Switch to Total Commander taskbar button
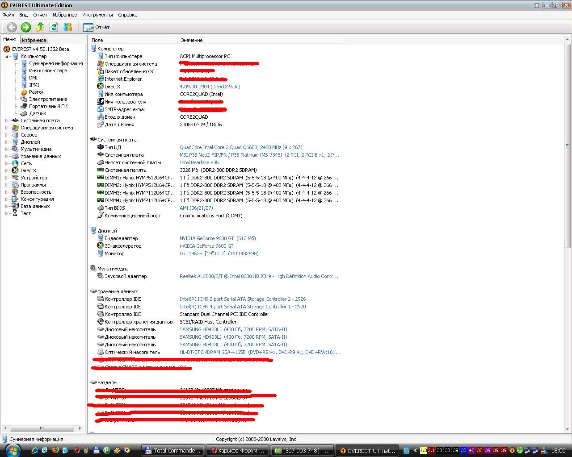Viewport: 572px width, 457px height. coord(173,451)
